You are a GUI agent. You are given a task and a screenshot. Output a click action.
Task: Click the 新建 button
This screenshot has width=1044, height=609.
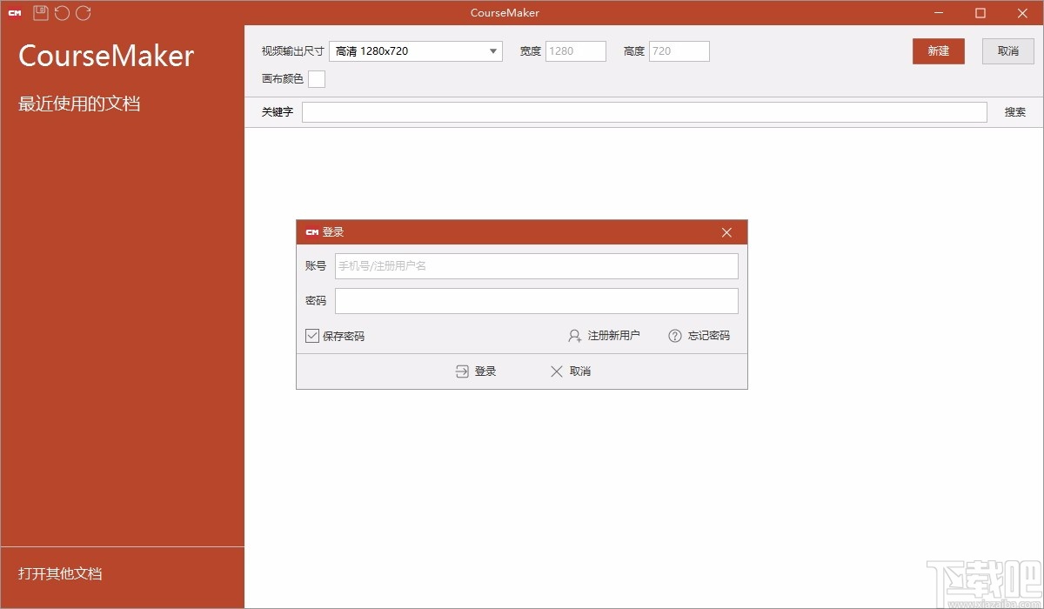pyautogui.click(x=938, y=50)
